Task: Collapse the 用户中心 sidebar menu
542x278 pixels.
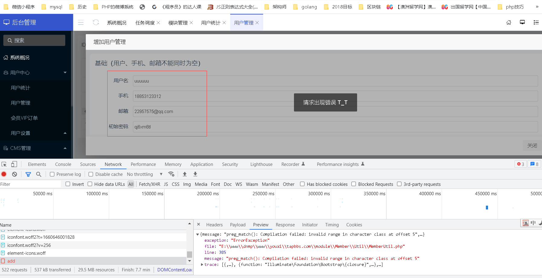Action: click(65, 73)
